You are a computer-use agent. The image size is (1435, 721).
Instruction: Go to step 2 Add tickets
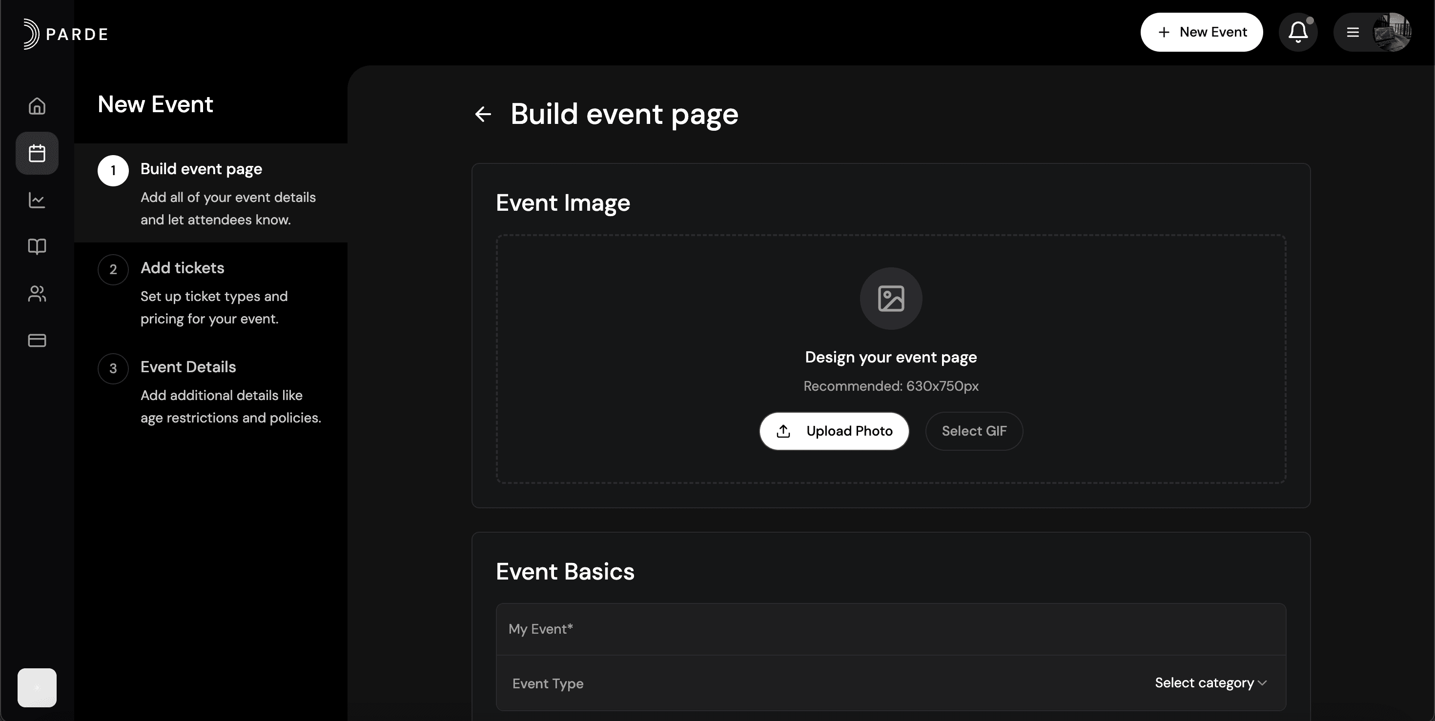182,268
